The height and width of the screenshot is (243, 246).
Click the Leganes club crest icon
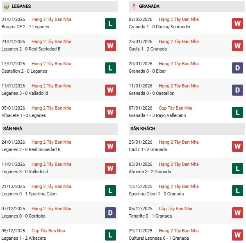[x=6, y=7]
